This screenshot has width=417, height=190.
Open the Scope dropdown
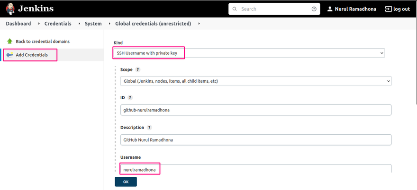click(x=256, y=81)
